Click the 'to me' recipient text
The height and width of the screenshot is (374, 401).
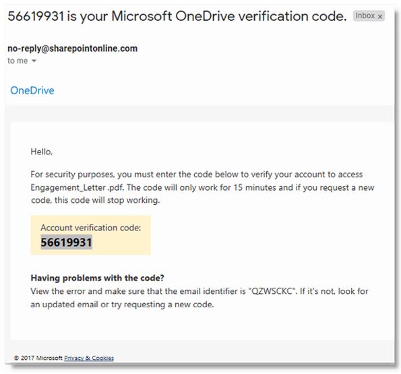[18, 61]
